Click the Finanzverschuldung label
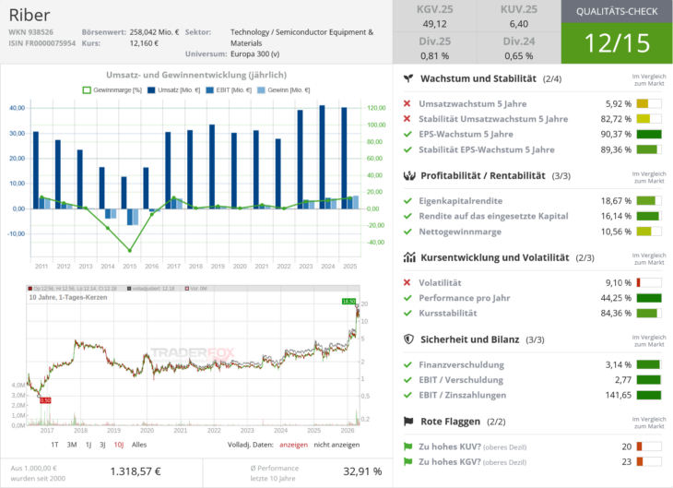This screenshot has width=673, height=488. click(461, 364)
